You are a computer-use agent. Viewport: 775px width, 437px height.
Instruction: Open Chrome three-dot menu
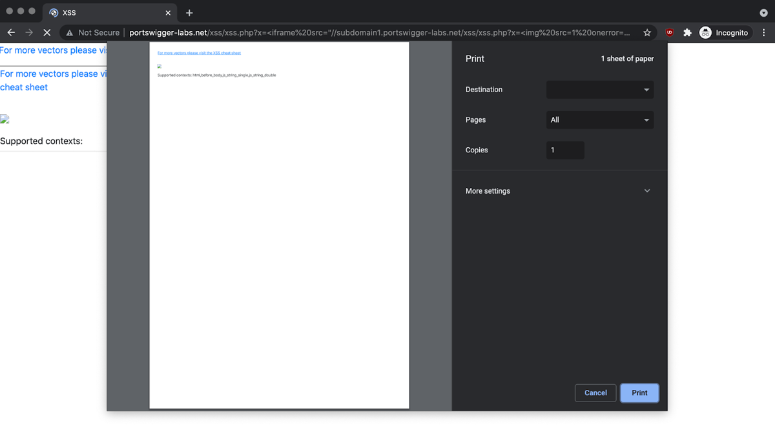pos(764,32)
